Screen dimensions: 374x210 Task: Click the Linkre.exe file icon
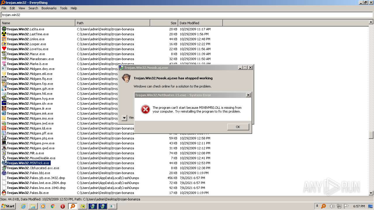[4, 39]
